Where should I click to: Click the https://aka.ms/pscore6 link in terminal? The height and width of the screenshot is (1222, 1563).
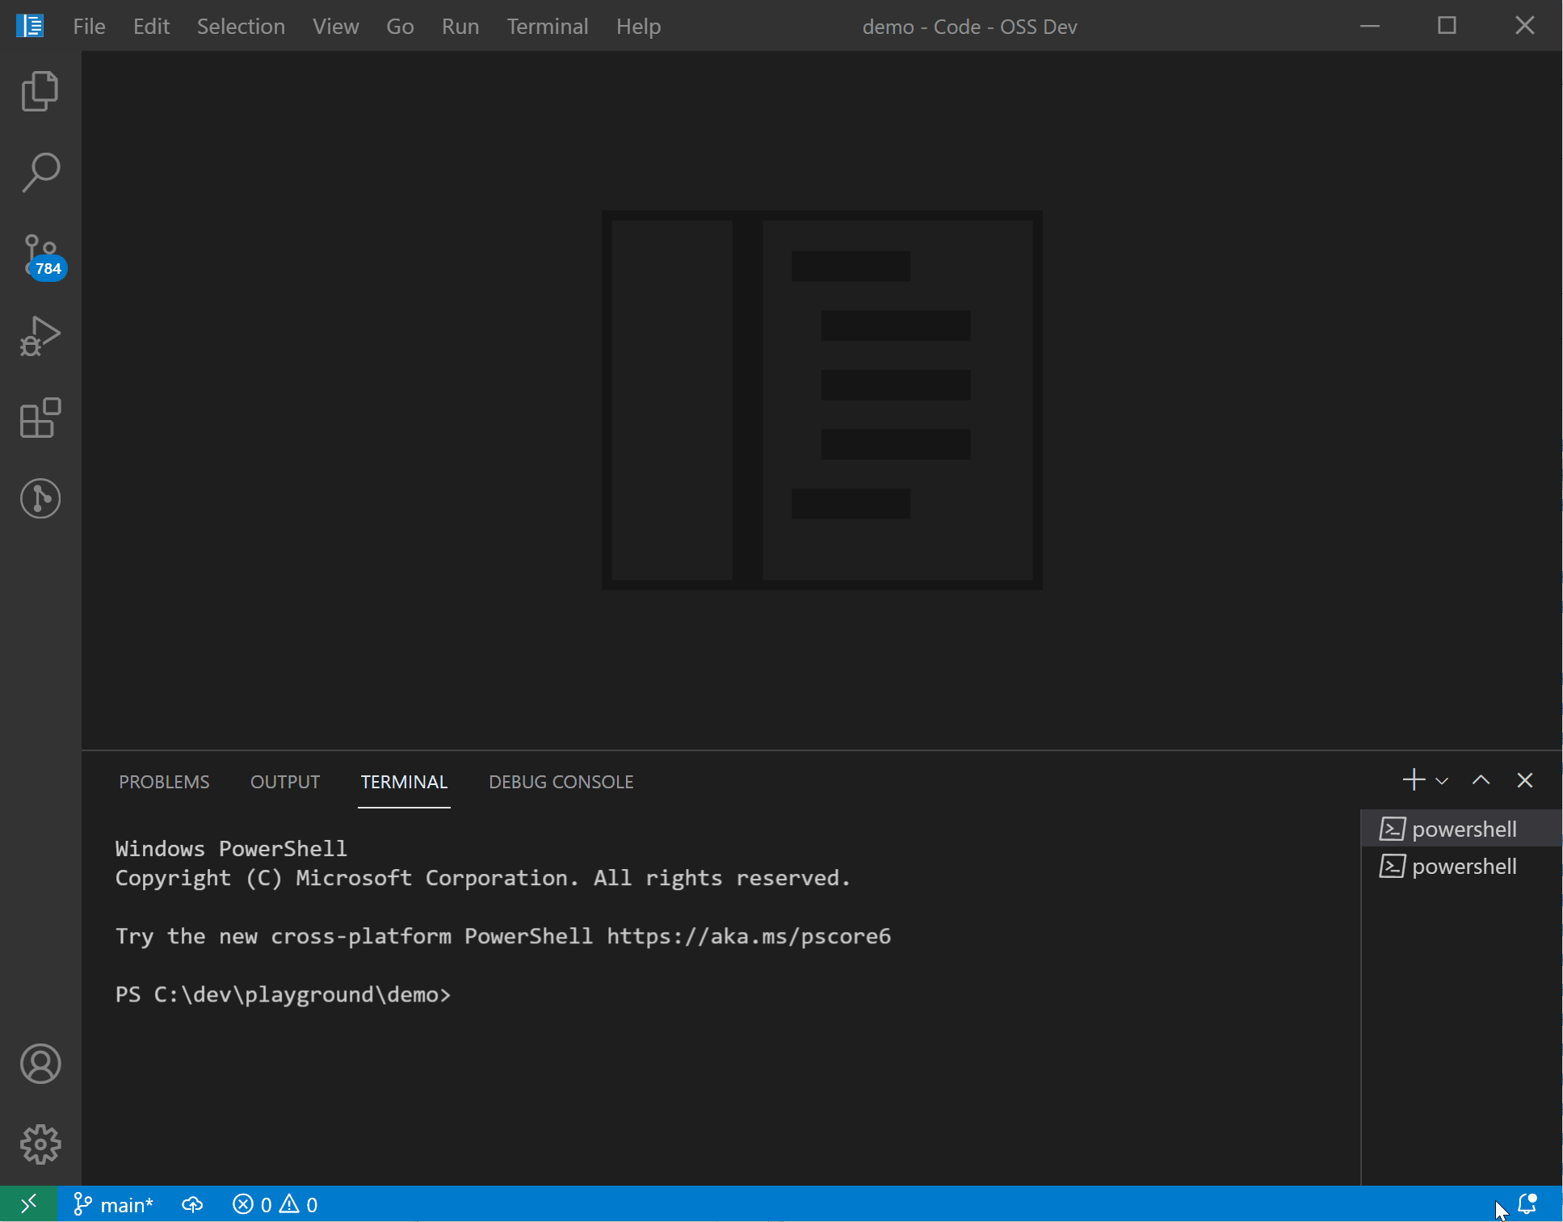[749, 936]
